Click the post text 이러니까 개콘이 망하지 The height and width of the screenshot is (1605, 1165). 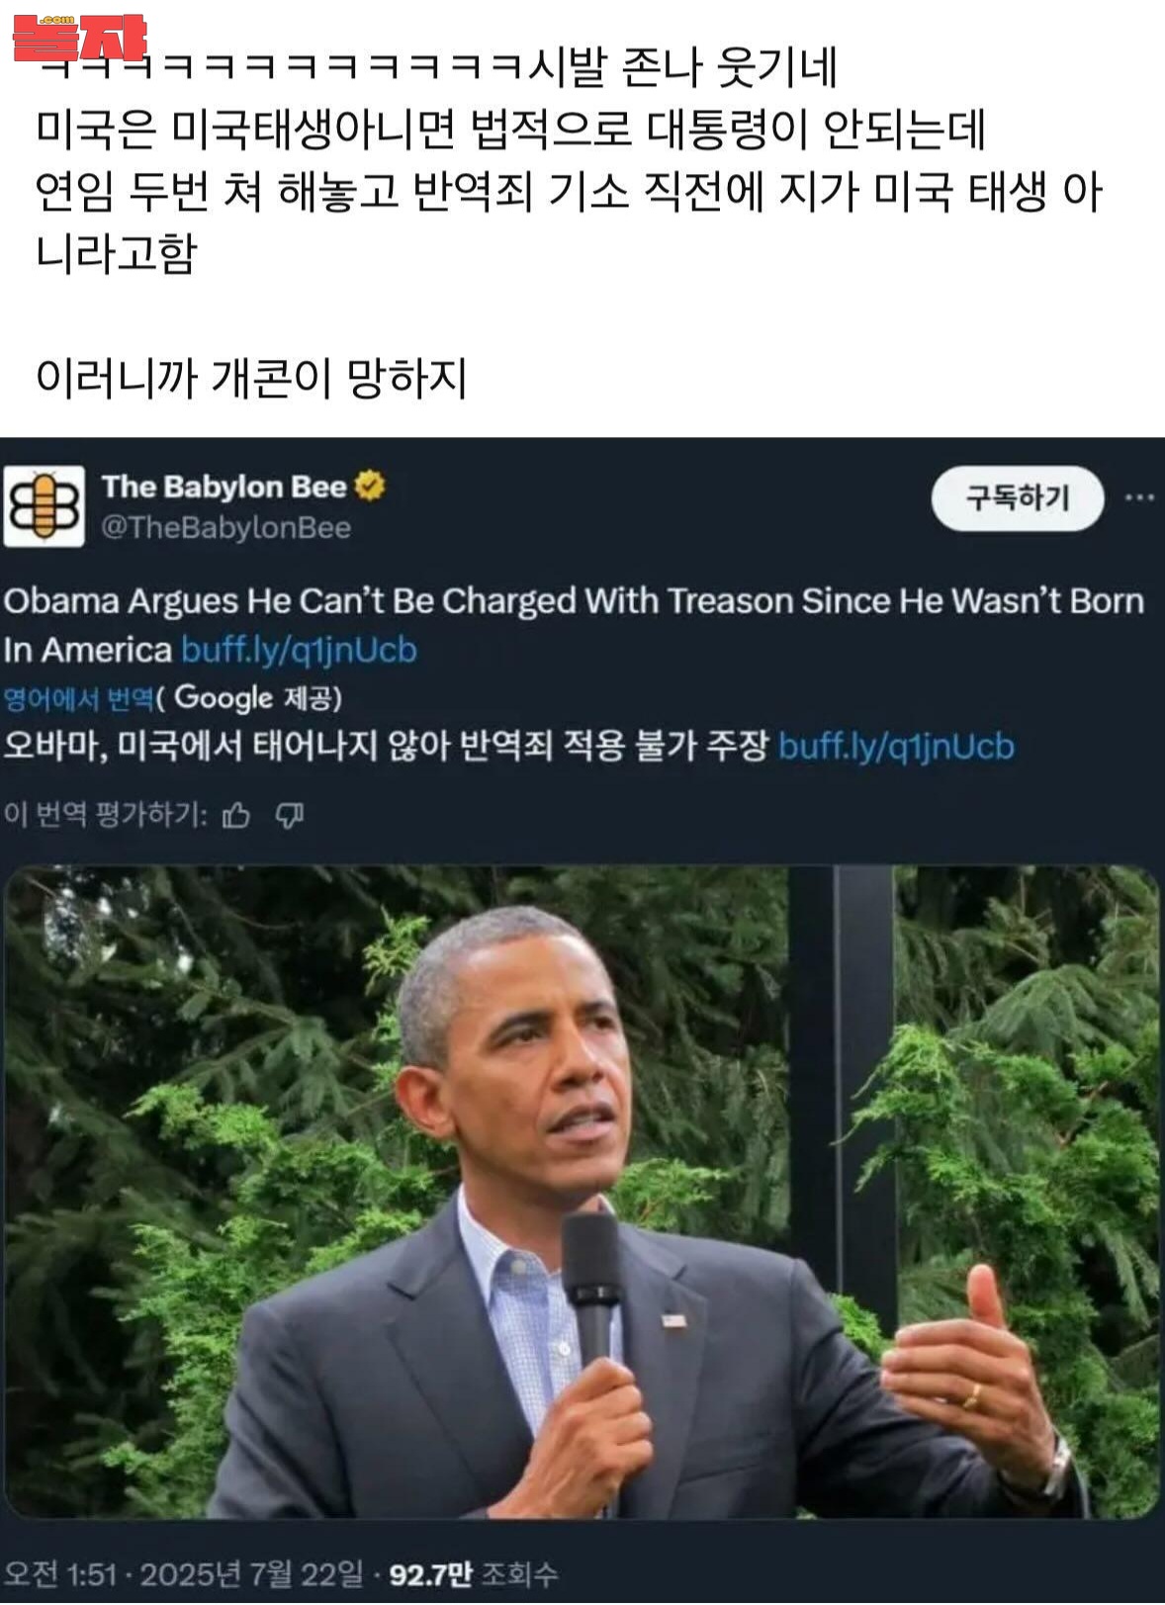pos(251,379)
